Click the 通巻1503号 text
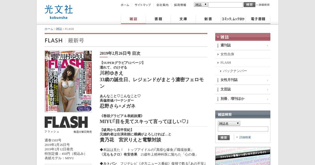315x165 pixels. [53, 140]
